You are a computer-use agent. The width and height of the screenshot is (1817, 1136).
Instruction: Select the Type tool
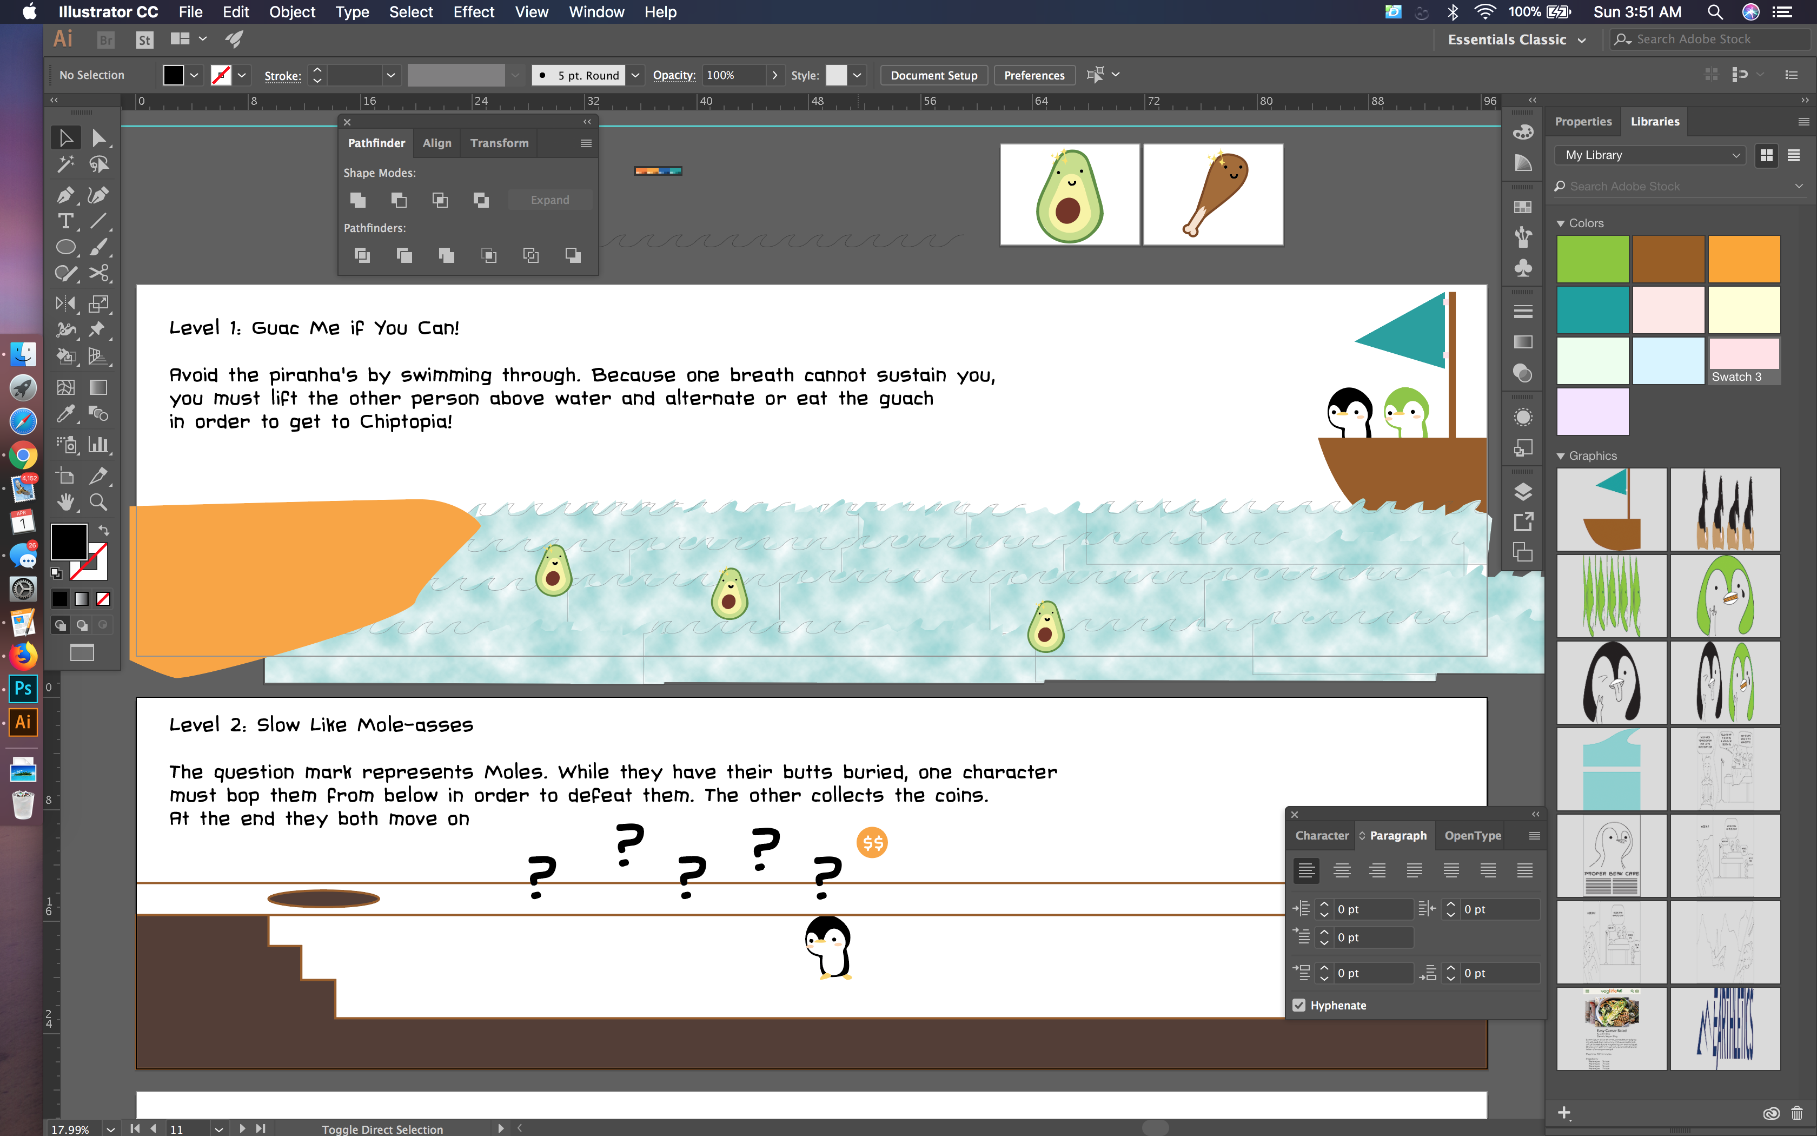65,222
